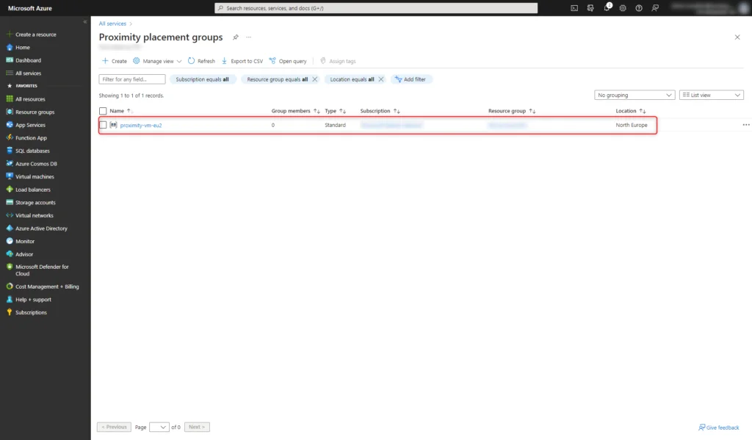Open the Help question mark icon
Image resolution: width=752 pixels, height=440 pixels.
click(x=639, y=8)
